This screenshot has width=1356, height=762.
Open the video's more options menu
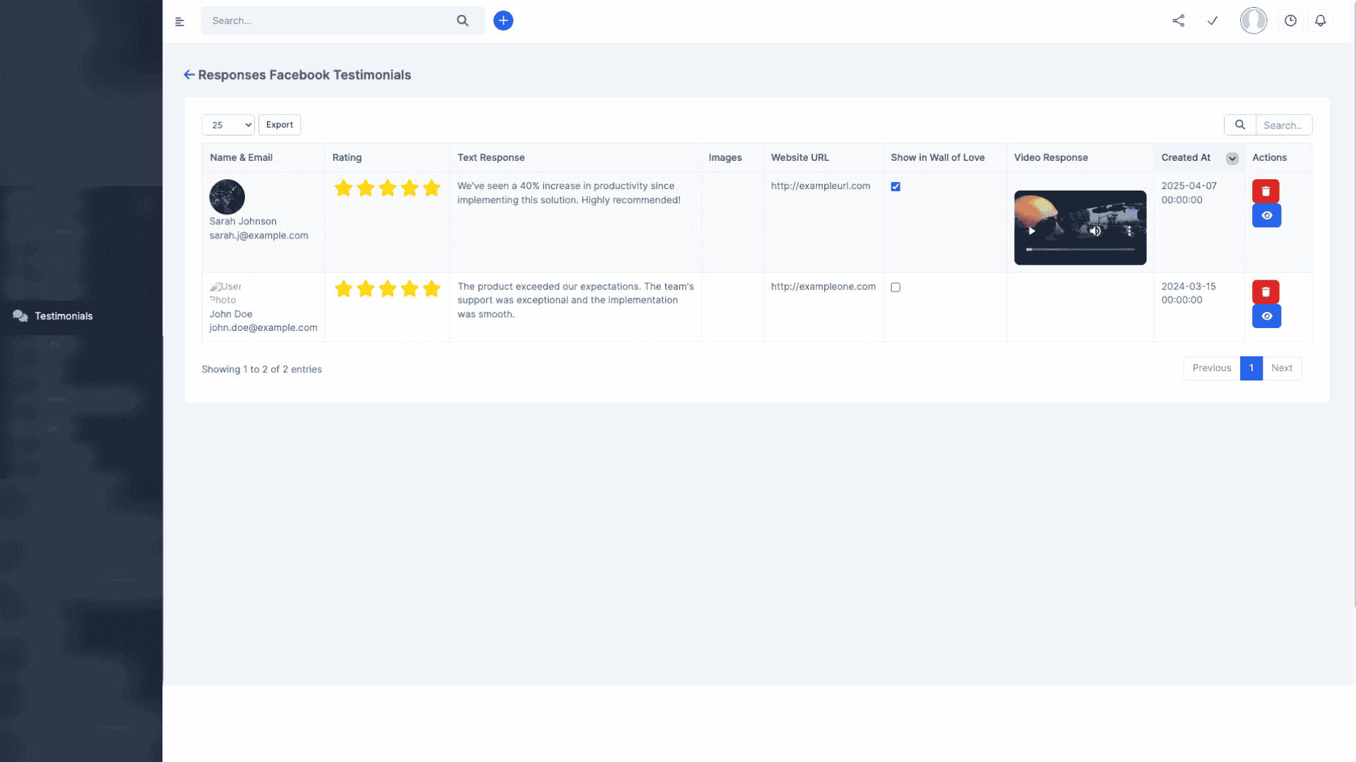pos(1129,231)
